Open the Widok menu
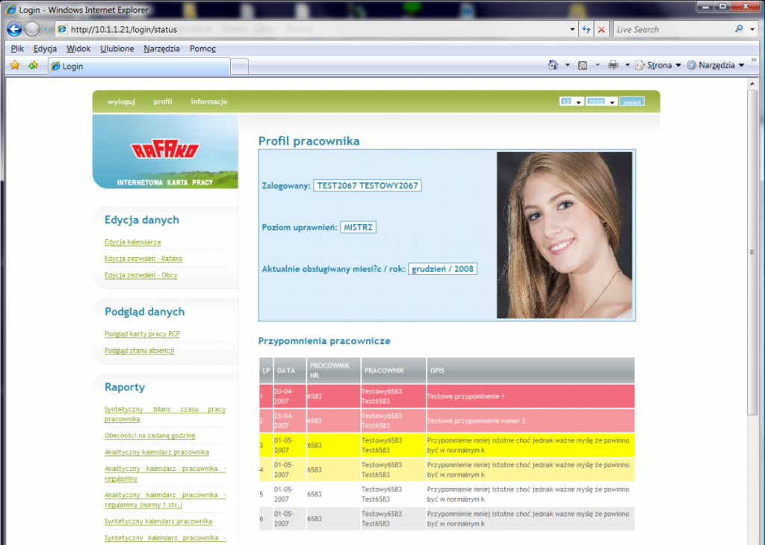 click(78, 49)
